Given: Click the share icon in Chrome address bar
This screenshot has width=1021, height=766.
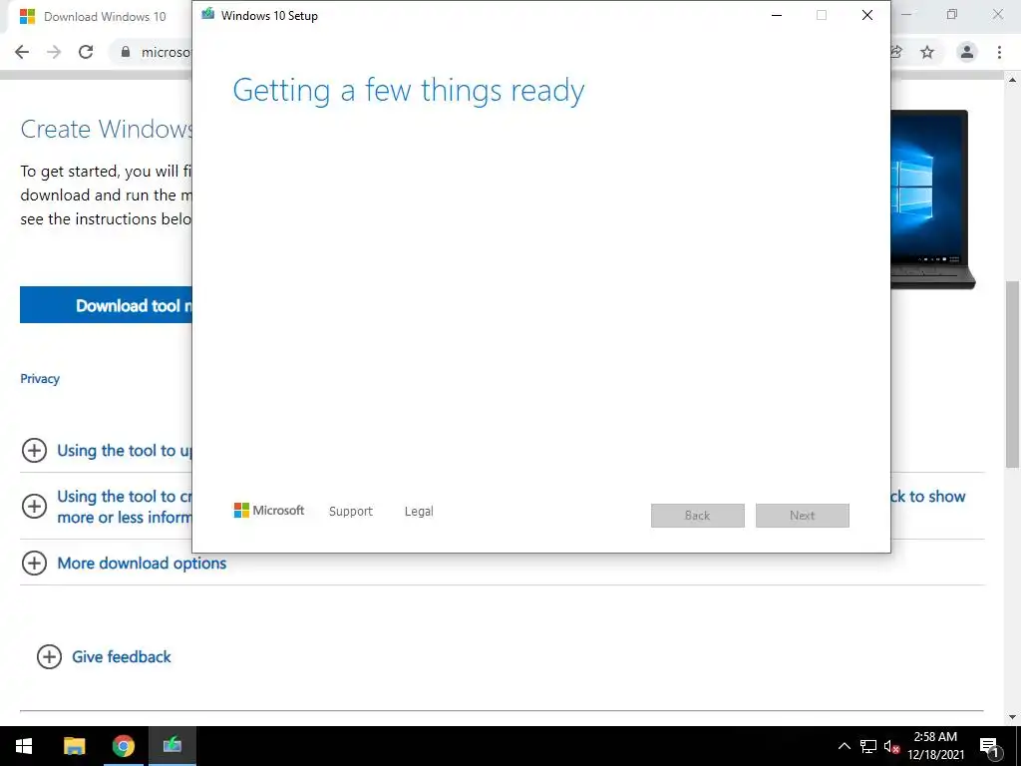Looking at the screenshot, I should tap(896, 52).
